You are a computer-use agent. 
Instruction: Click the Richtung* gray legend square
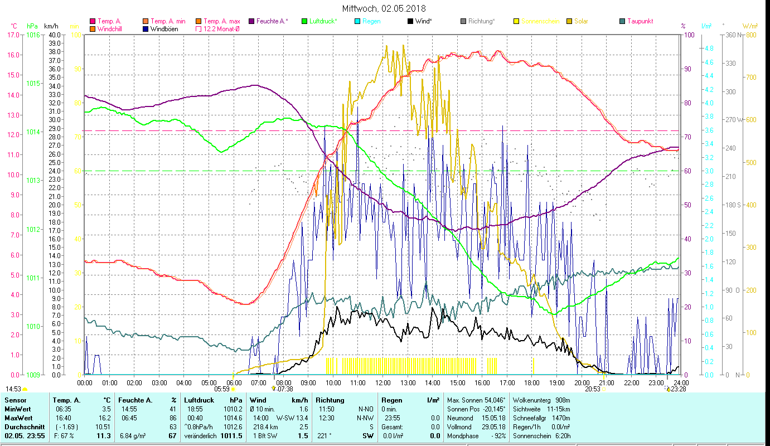click(x=463, y=22)
